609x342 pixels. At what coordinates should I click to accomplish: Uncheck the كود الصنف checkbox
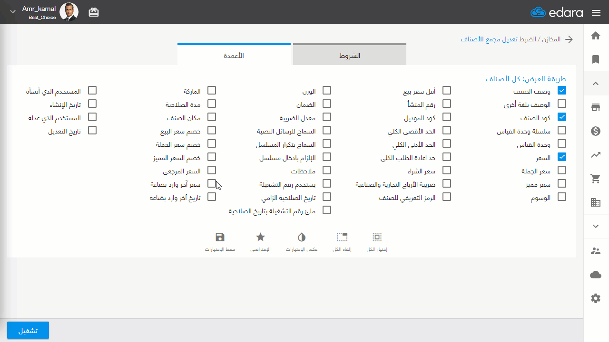pyautogui.click(x=562, y=117)
